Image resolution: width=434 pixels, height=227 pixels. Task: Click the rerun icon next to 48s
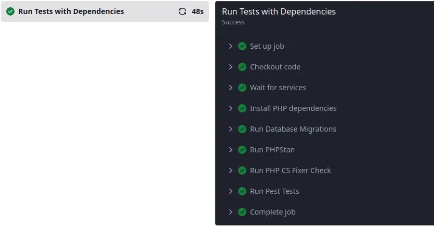click(x=182, y=11)
